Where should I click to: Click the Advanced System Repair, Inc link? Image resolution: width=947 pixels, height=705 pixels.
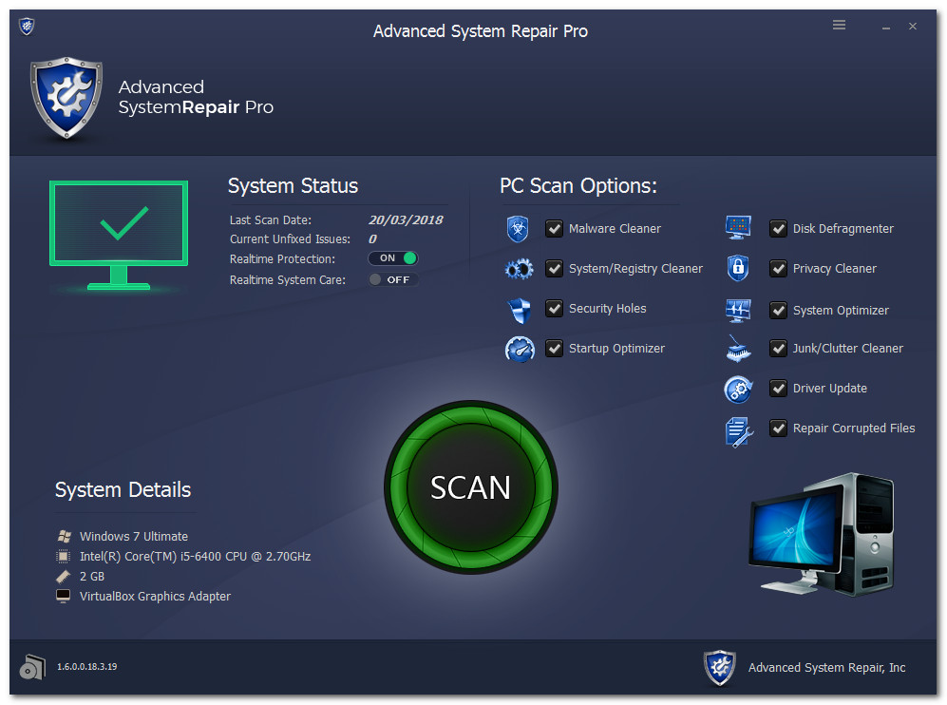pos(826,668)
